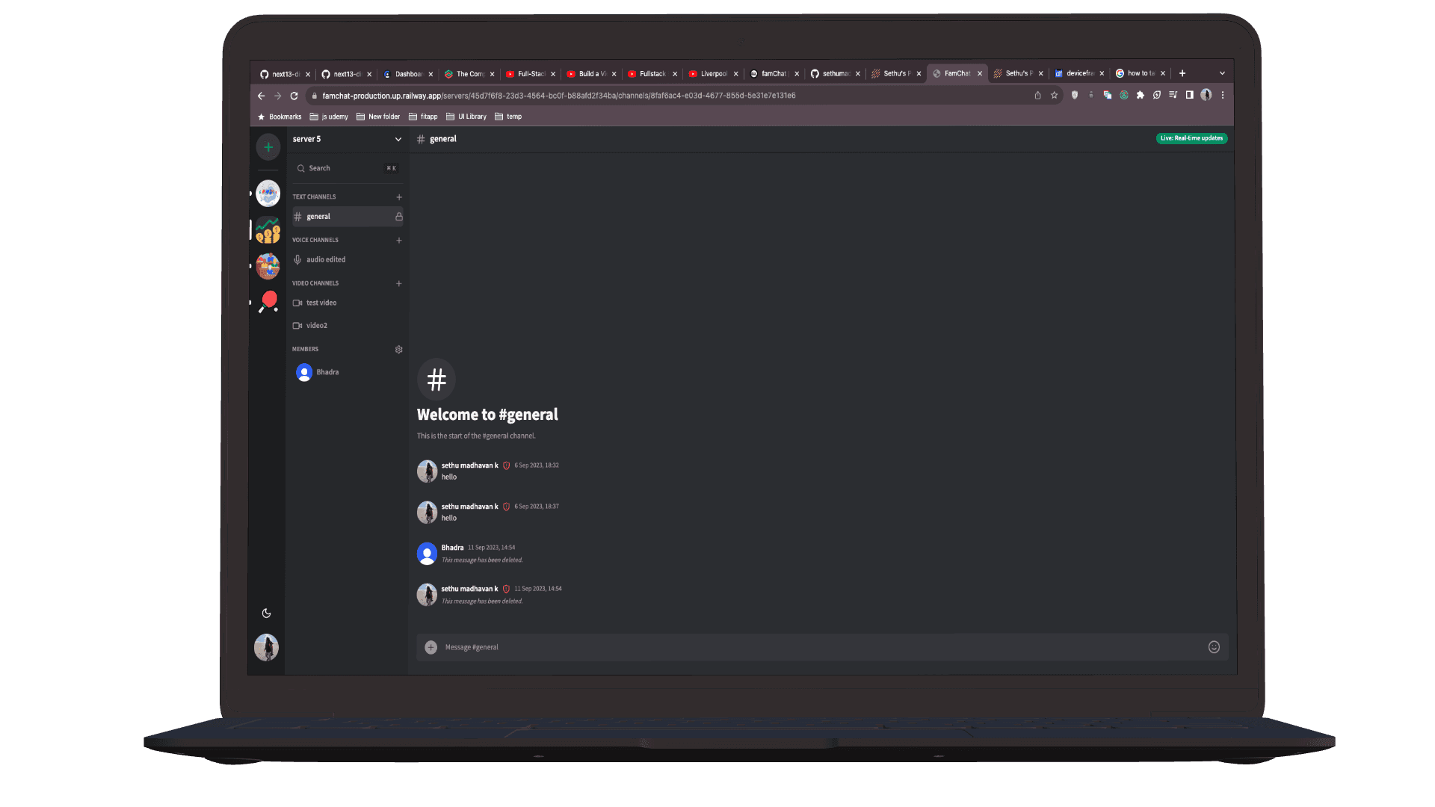Add a new voice channel
Viewport: 1435px width, 807px height.
click(x=399, y=241)
